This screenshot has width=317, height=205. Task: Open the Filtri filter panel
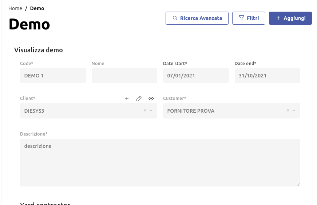click(249, 18)
